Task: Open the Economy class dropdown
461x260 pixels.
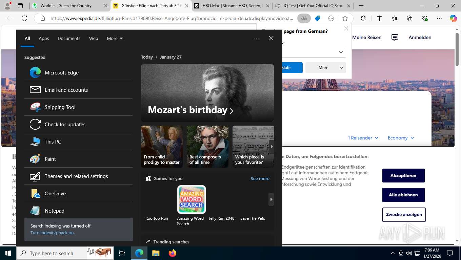Action: tap(401, 138)
